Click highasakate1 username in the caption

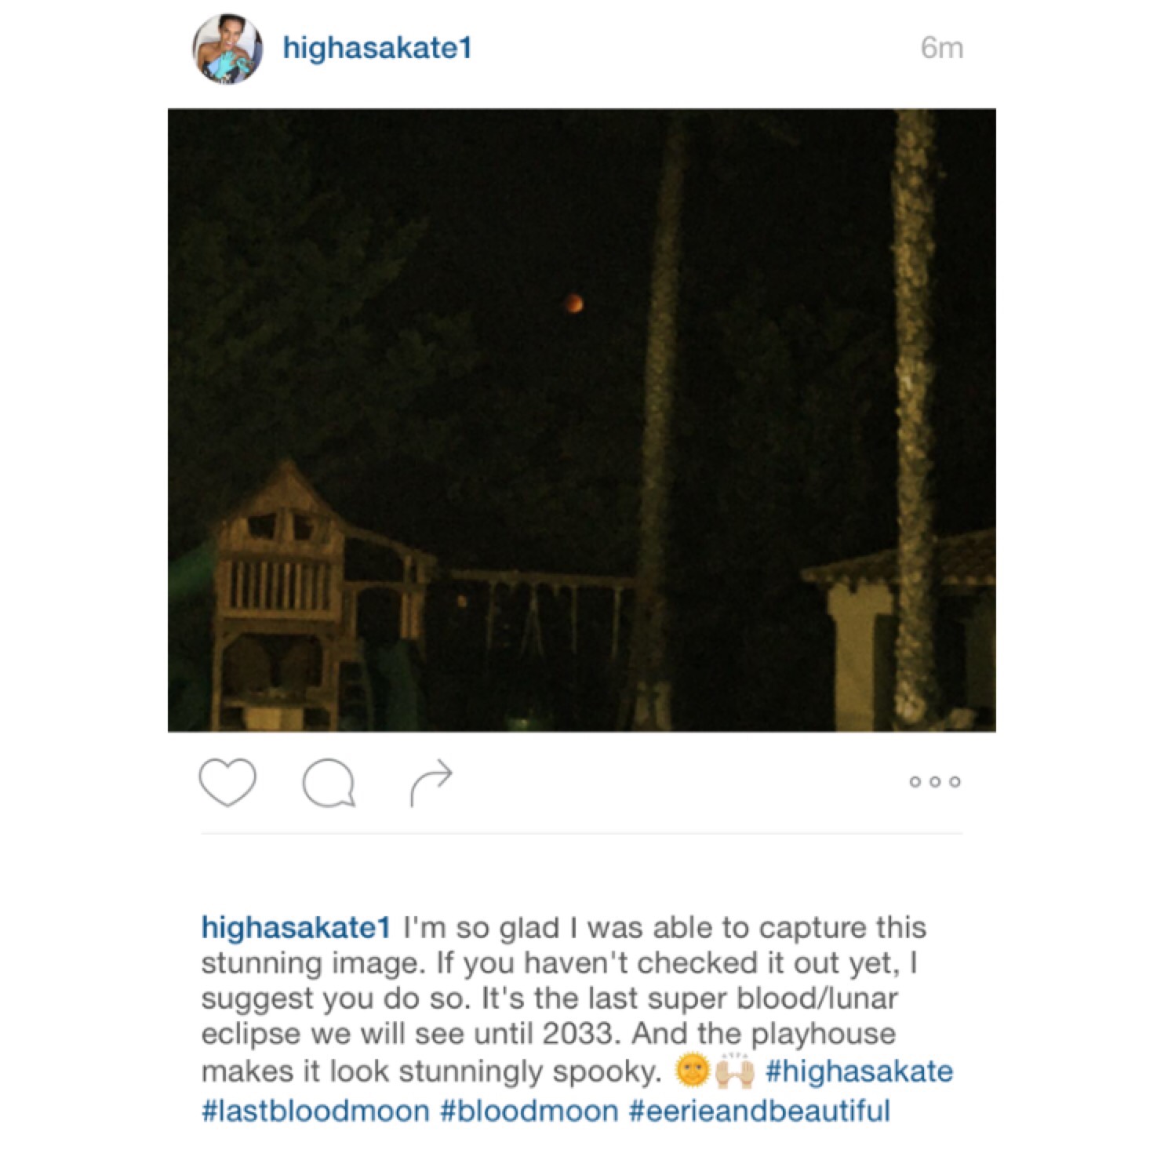point(296,927)
